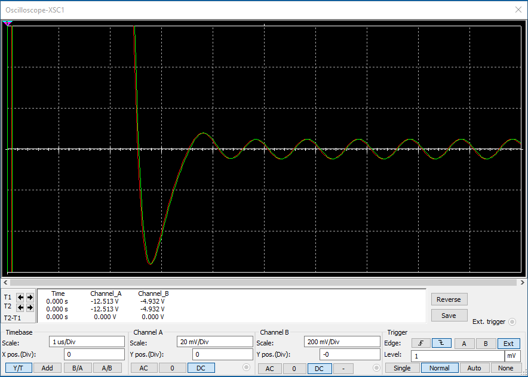Move cursor T1 left with arrow icon
This screenshot has height=377, width=528.
tap(20, 297)
